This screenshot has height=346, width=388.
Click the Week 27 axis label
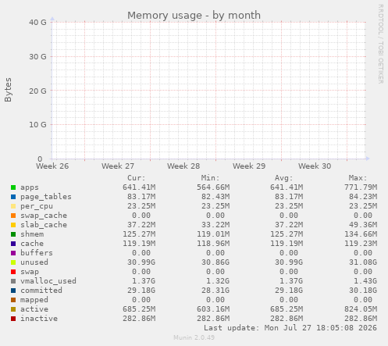pyautogui.click(x=118, y=166)
